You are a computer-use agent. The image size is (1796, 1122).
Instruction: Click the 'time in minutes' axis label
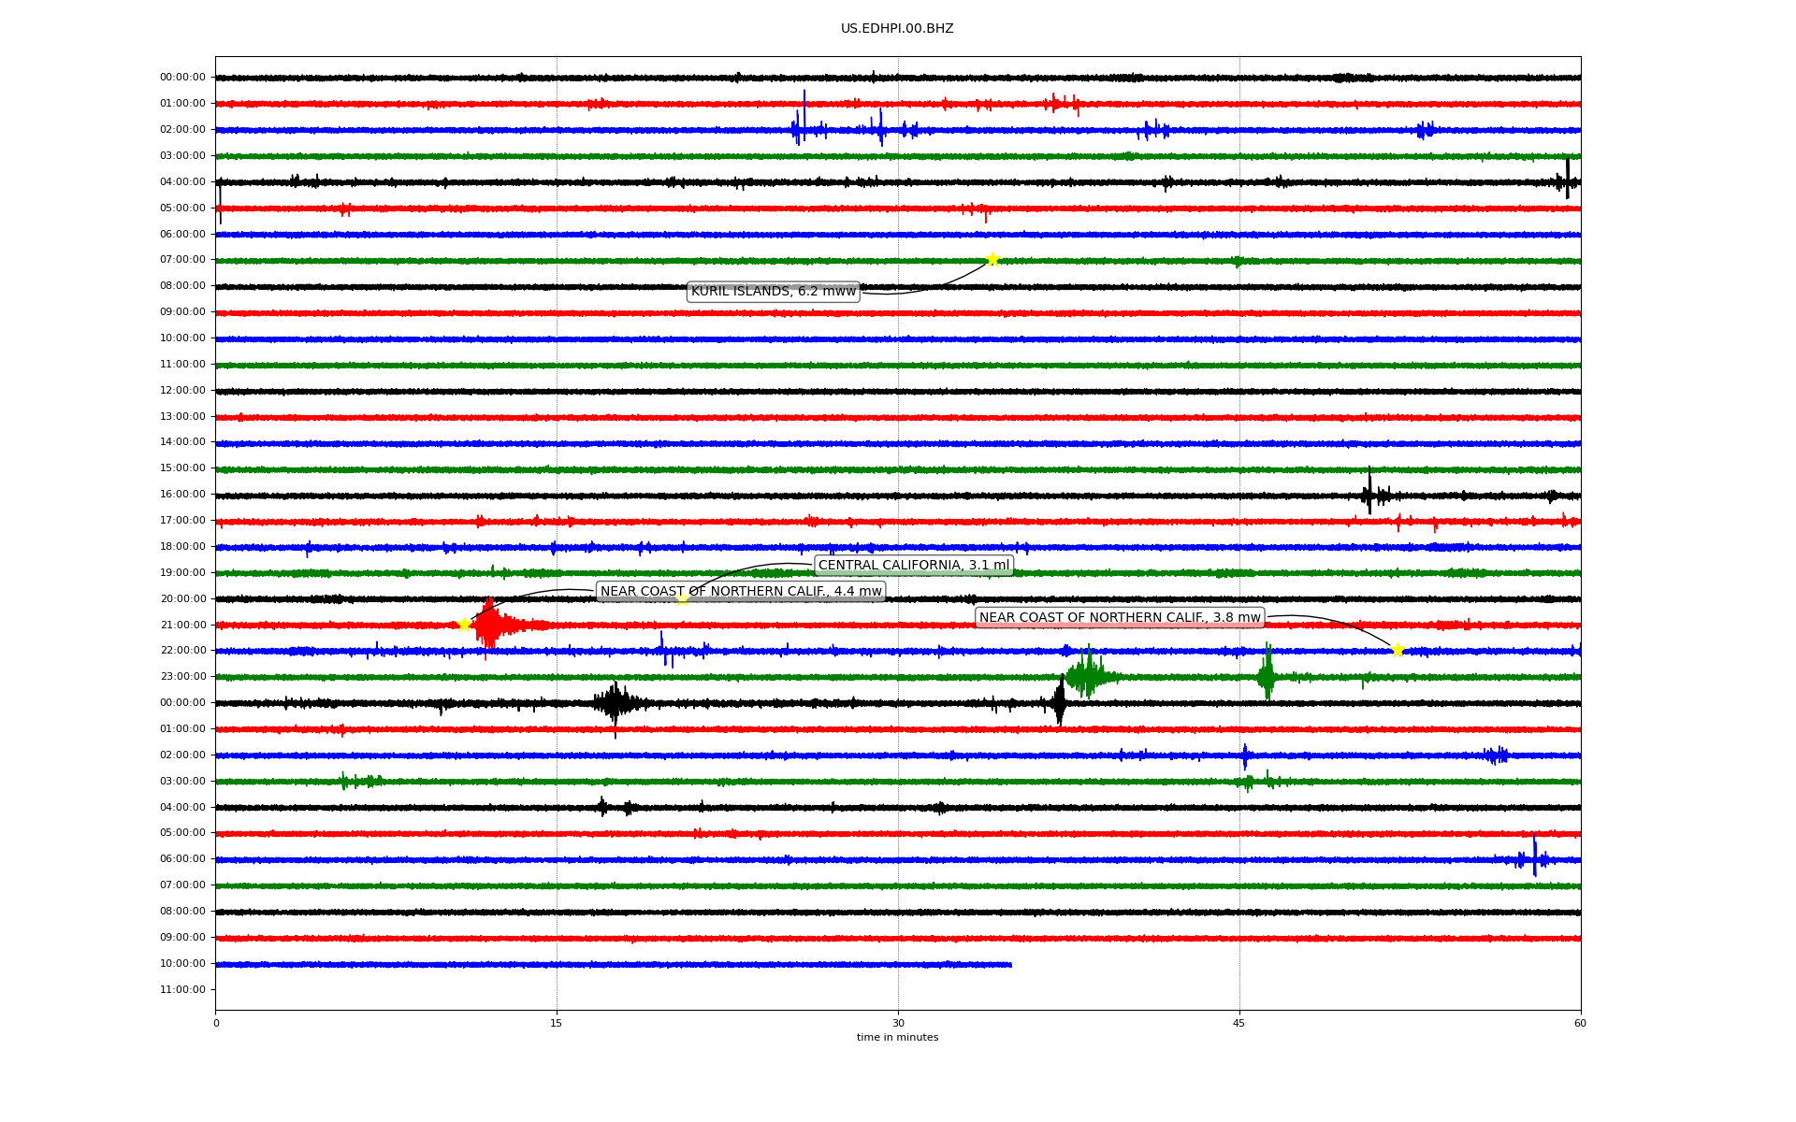(897, 1037)
